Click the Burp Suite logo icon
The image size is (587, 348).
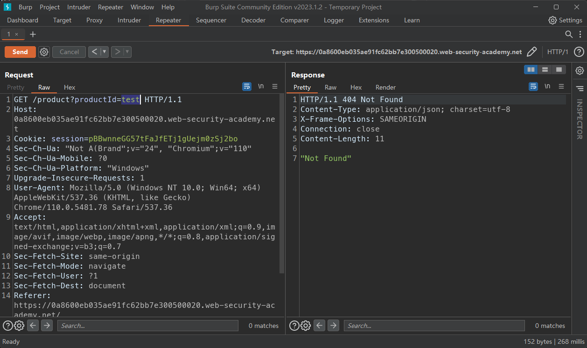pyautogui.click(x=7, y=7)
